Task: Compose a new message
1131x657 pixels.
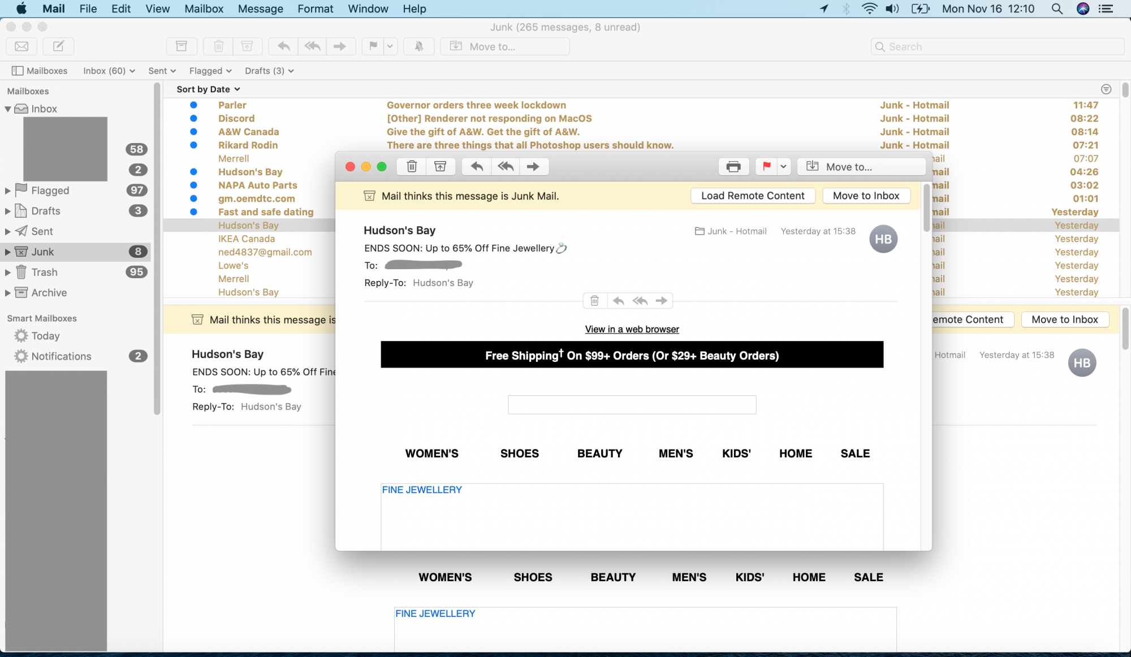Action: tap(58, 46)
